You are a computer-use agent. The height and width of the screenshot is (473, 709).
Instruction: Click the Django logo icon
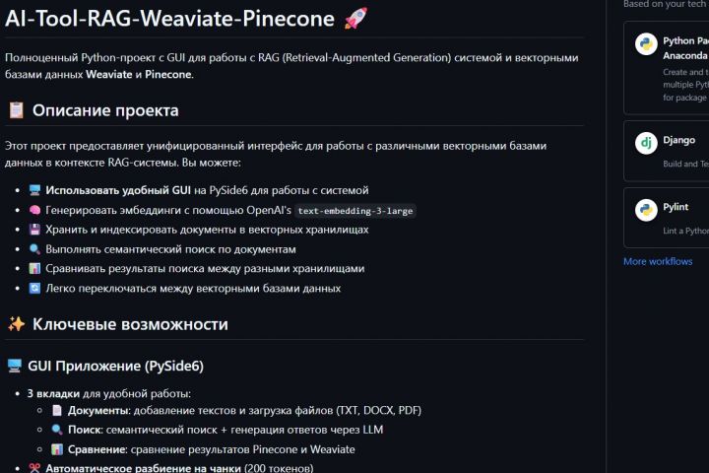coord(646,143)
